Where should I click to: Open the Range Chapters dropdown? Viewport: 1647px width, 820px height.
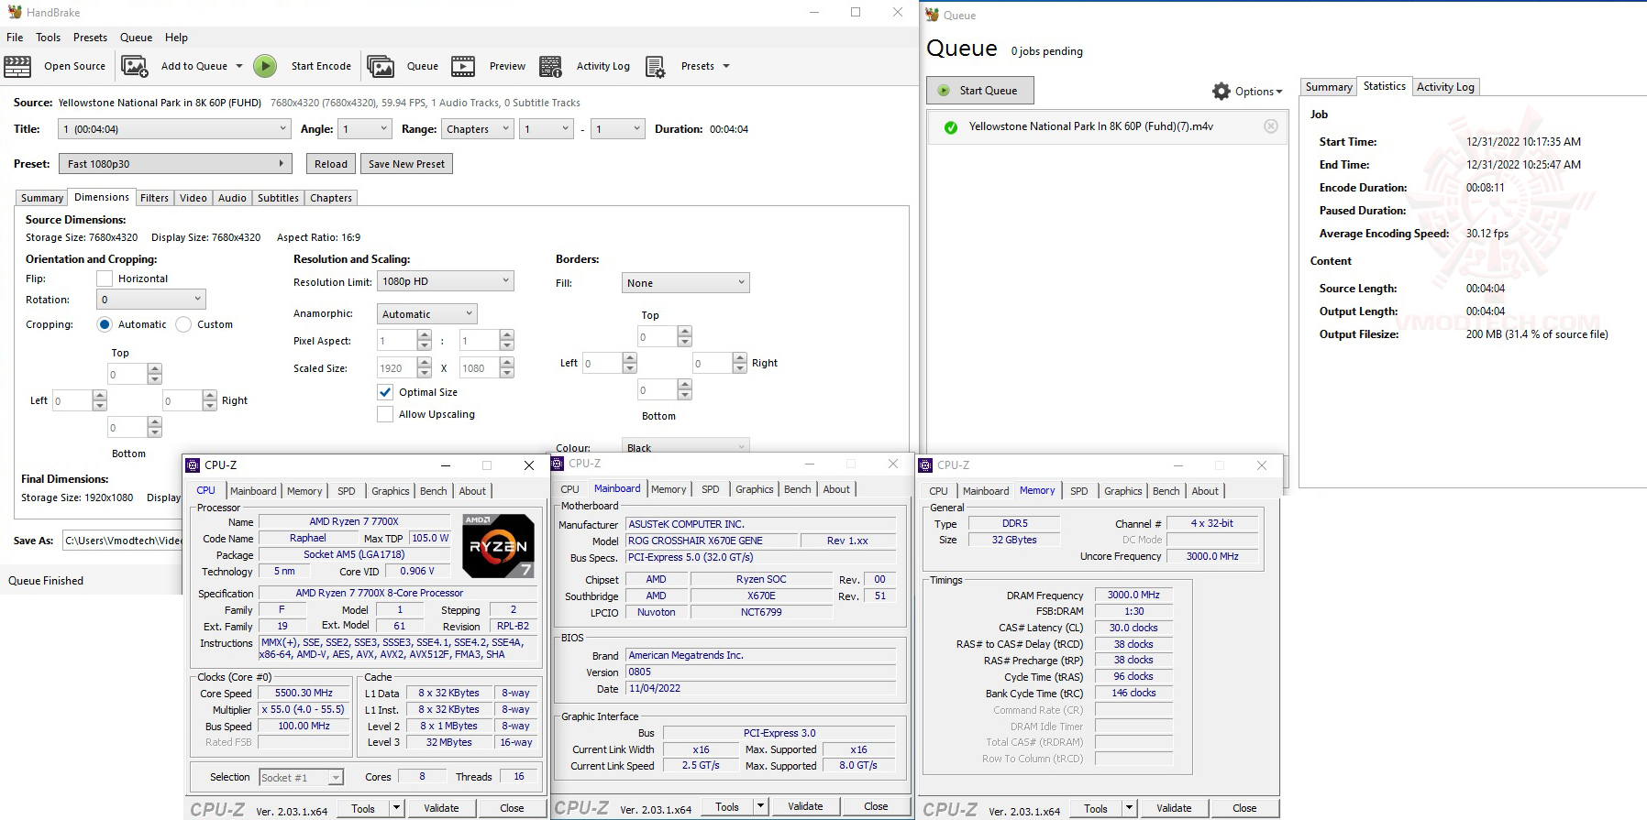(x=478, y=129)
